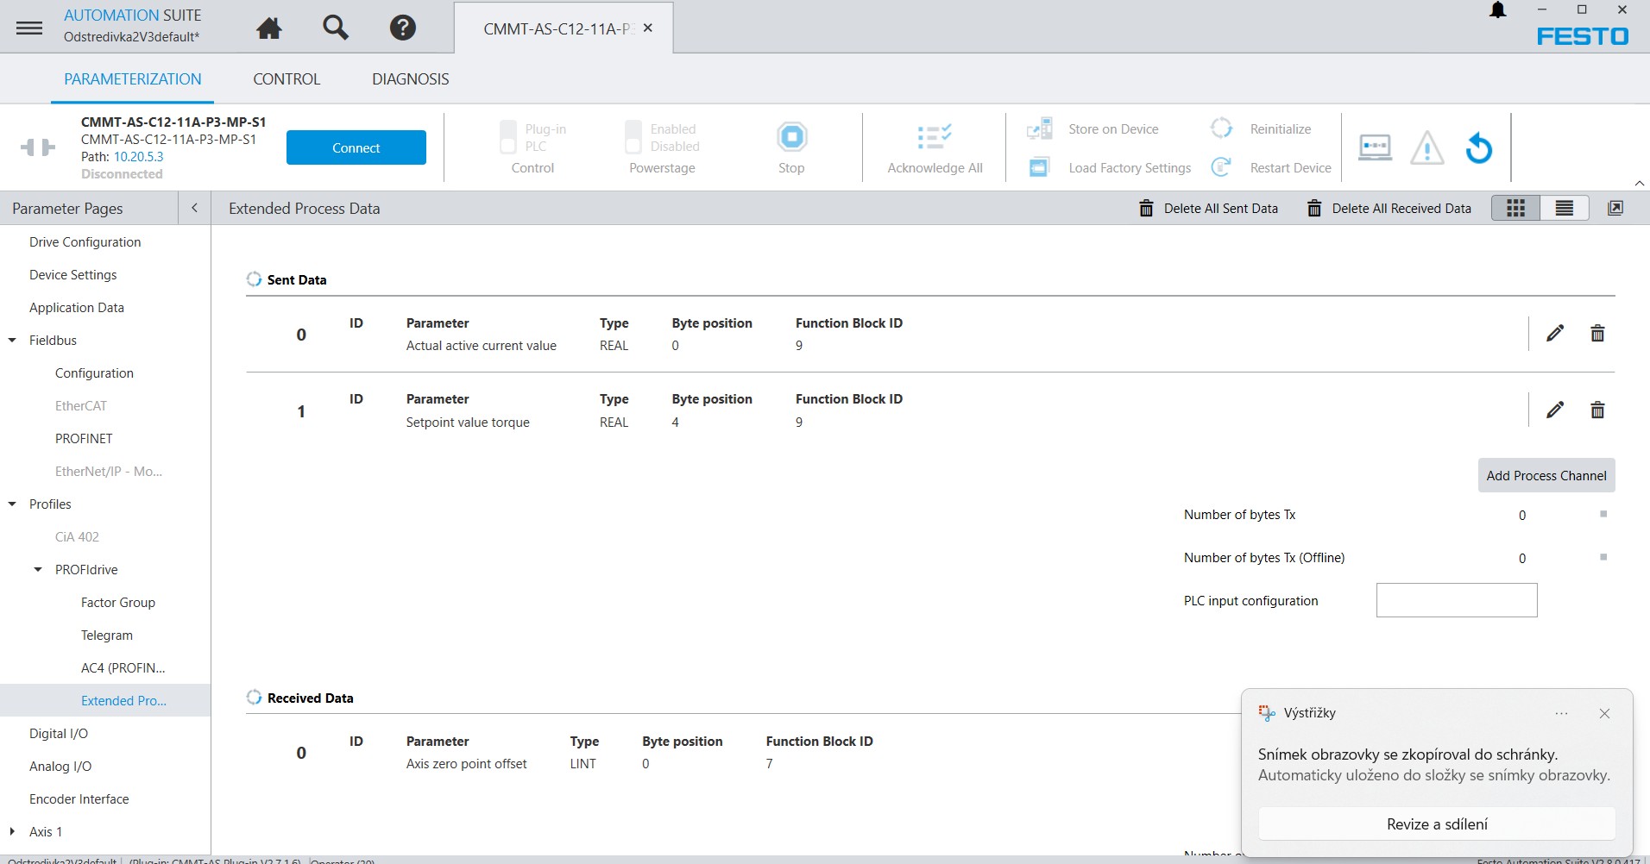Click the Reinitialize icon

click(1221, 128)
